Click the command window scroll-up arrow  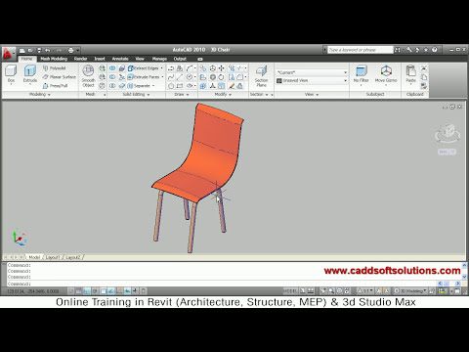[464, 266]
